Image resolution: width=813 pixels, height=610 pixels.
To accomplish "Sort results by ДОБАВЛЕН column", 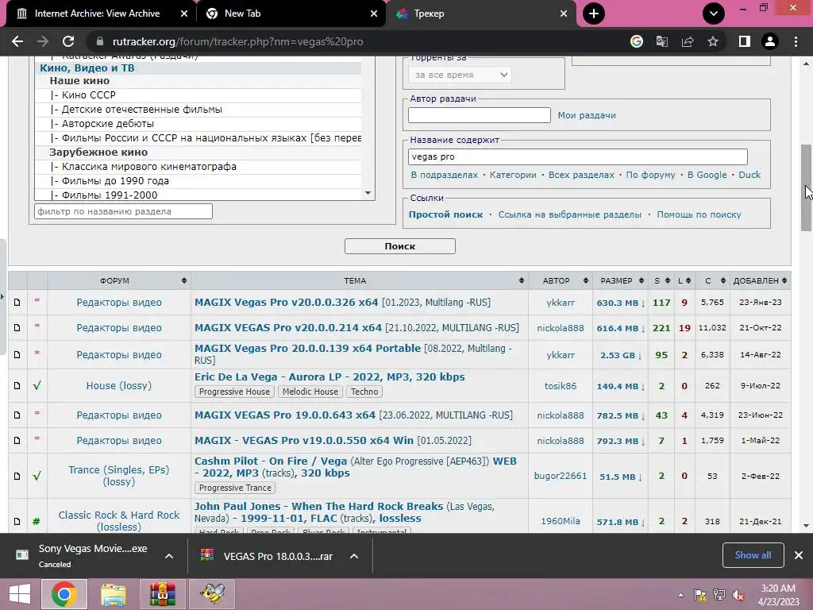I will 760,280.
